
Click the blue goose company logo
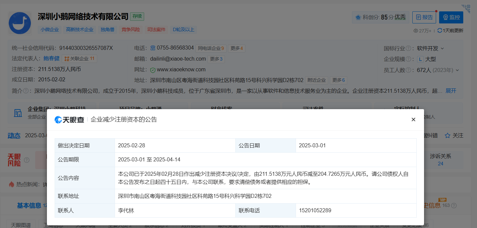[x=20, y=23]
